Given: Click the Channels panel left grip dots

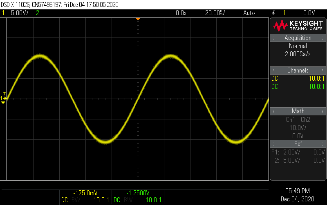Looking at the screenshot, I should [273, 71].
